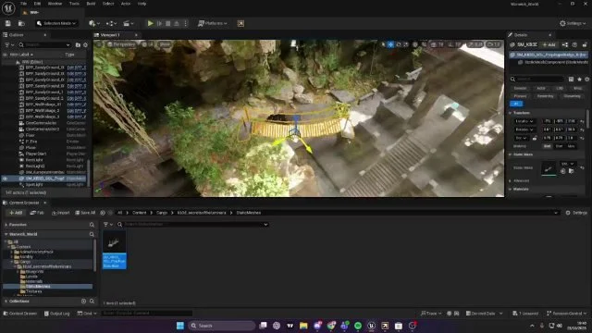Image resolution: width=592 pixels, height=333 pixels.
Task: Click the Import button in Content Browser
Action: (60, 213)
